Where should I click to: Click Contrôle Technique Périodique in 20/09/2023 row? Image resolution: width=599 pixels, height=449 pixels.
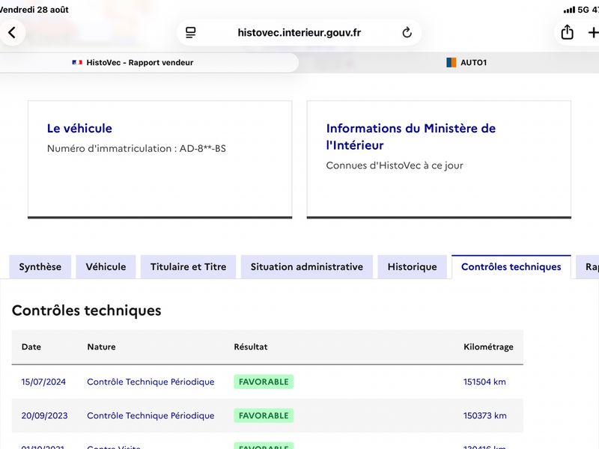pyautogui.click(x=150, y=415)
